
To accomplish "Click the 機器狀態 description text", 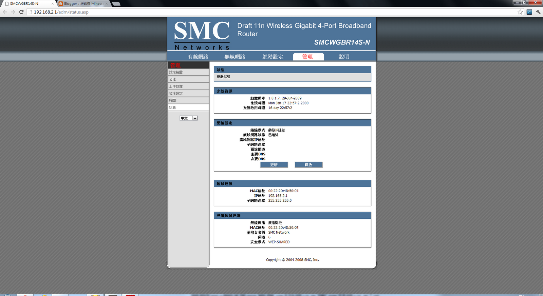I will coord(224,77).
